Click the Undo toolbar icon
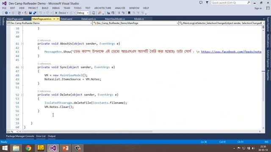The width and height of the screenshot is (271, 152). point(41,13)
